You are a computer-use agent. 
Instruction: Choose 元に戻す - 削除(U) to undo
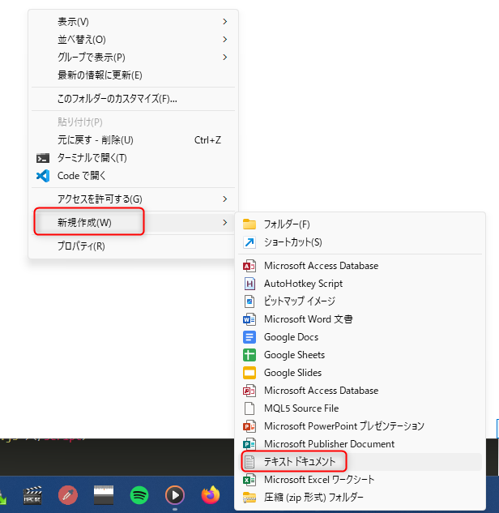pyautogui.click(x=96, y=140)
